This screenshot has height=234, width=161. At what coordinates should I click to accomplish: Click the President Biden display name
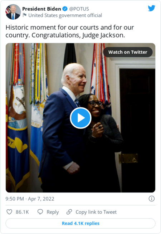click(42, 9)
